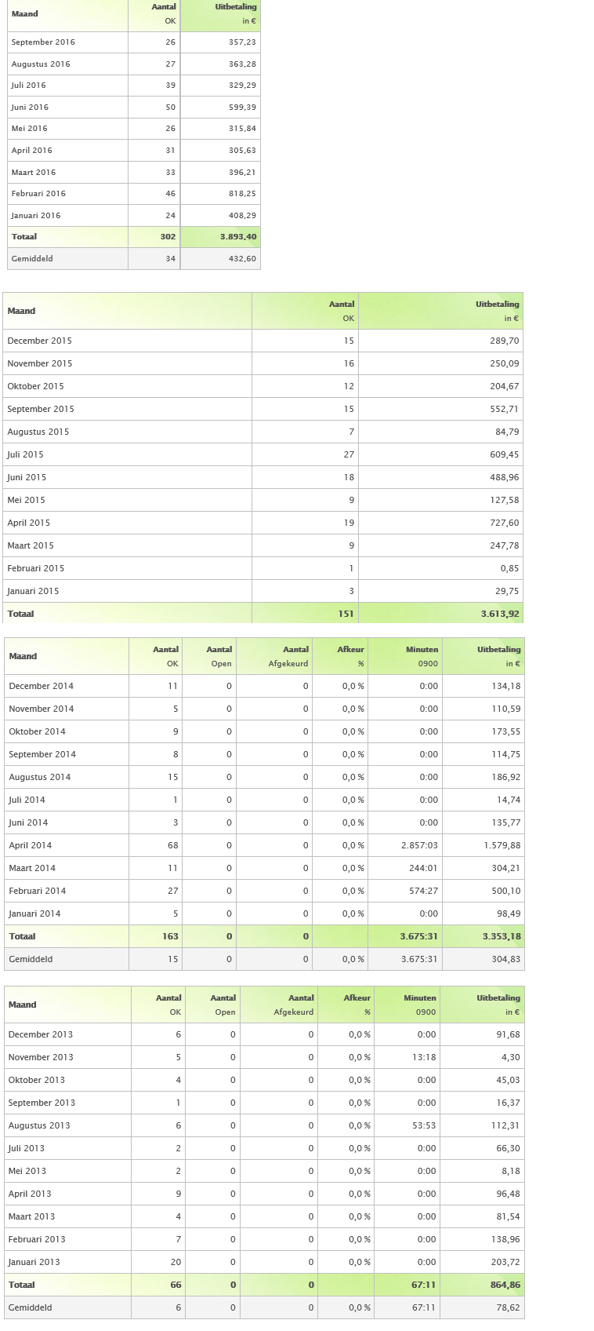The height and width of the screenshot is (1331, 594).
Task: Click the Februari 2016 row label
Action: click(38, 194)
